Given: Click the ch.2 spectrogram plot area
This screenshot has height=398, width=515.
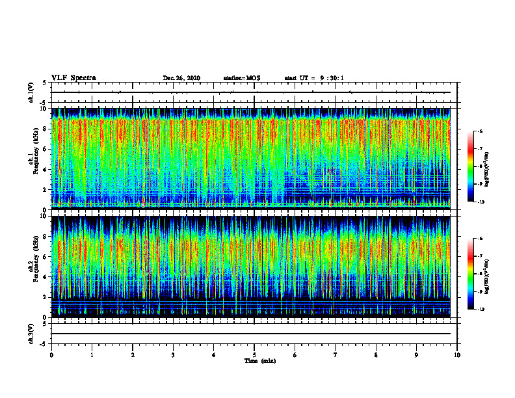Looking at the screenshot, I should (251, 267).
